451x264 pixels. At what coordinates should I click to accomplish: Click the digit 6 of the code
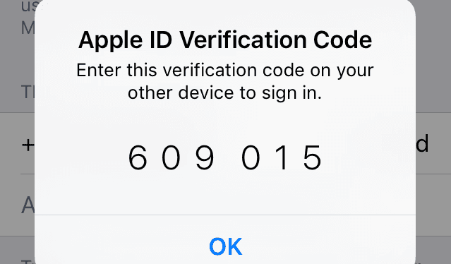[x=138, y=157]
